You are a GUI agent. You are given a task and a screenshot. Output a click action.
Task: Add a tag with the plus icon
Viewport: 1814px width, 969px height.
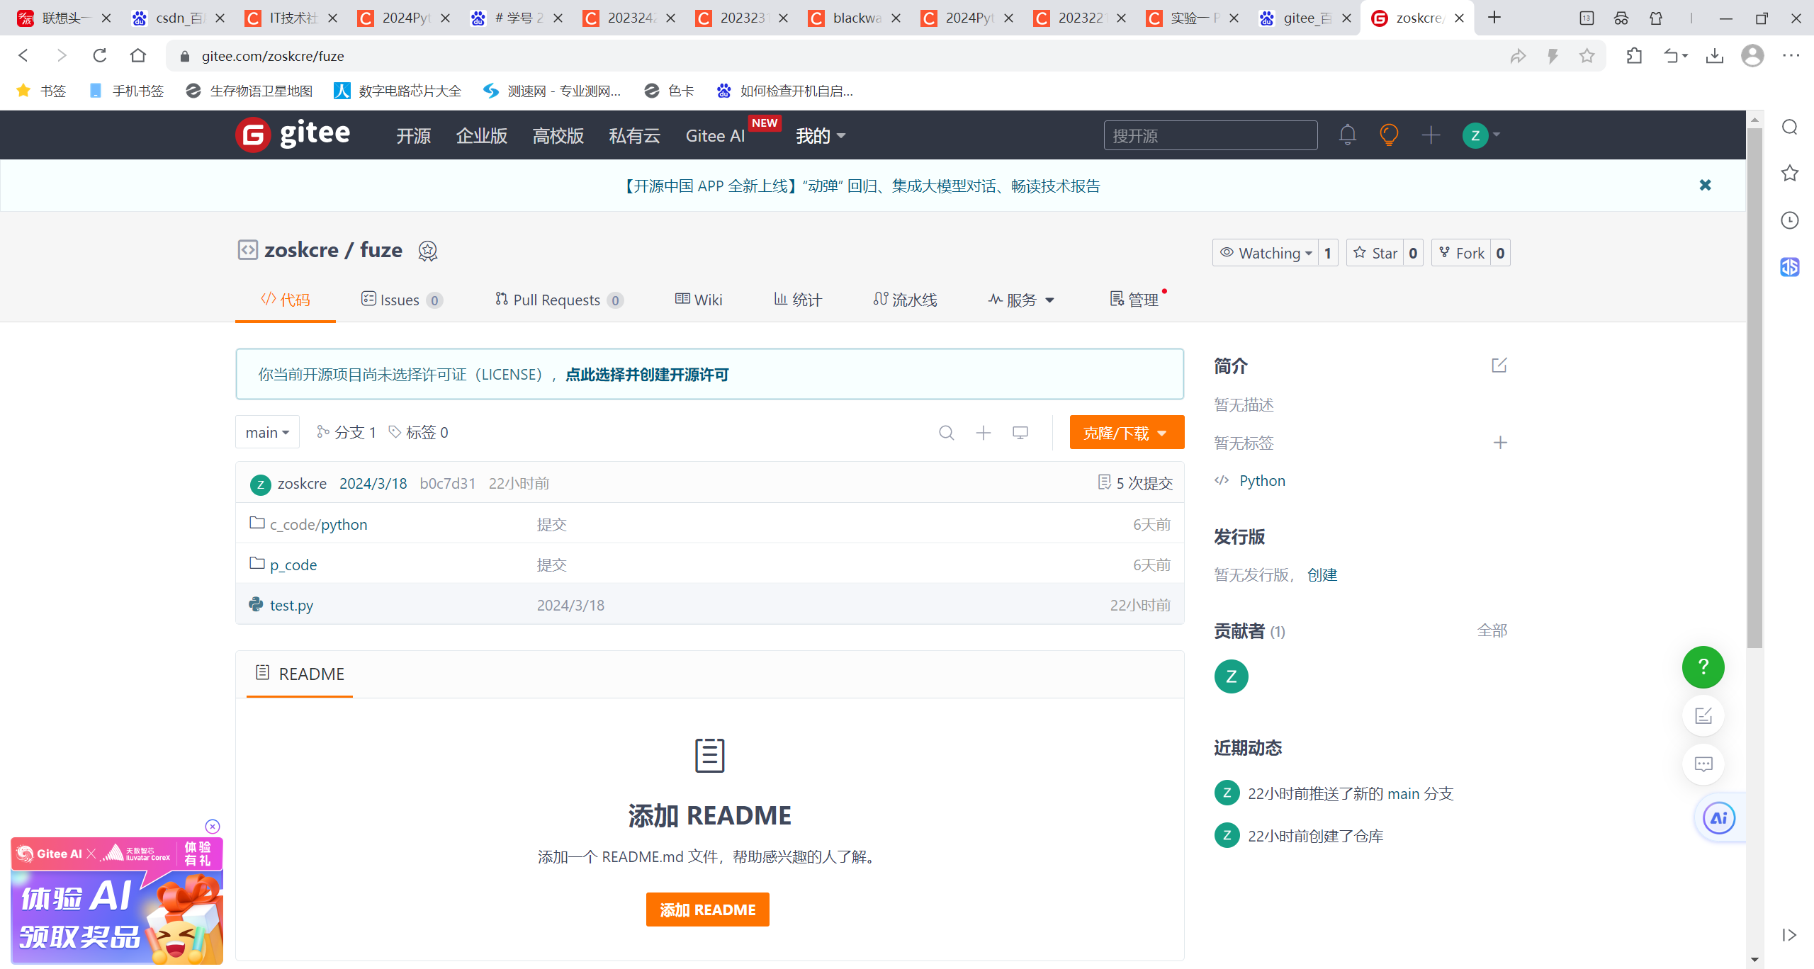(x=1499, y=443)
